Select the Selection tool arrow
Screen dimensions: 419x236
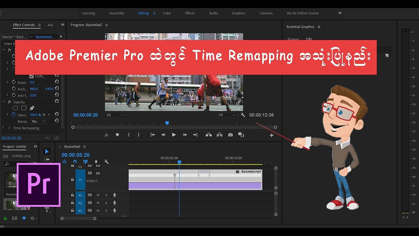47,151
